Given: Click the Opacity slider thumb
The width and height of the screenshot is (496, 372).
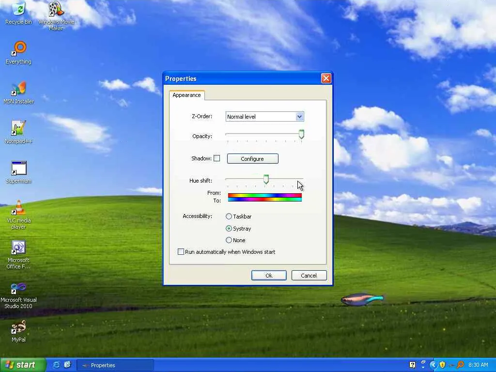Looking at the screenshot, I should pyautogui.click(x=301, y=134).
